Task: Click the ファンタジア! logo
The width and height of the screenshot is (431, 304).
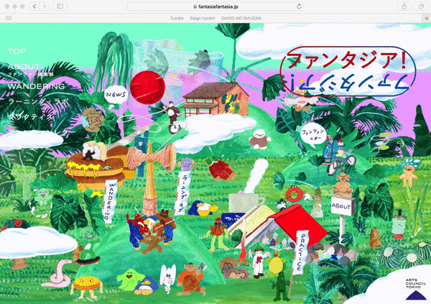Action: pos(348,72)
